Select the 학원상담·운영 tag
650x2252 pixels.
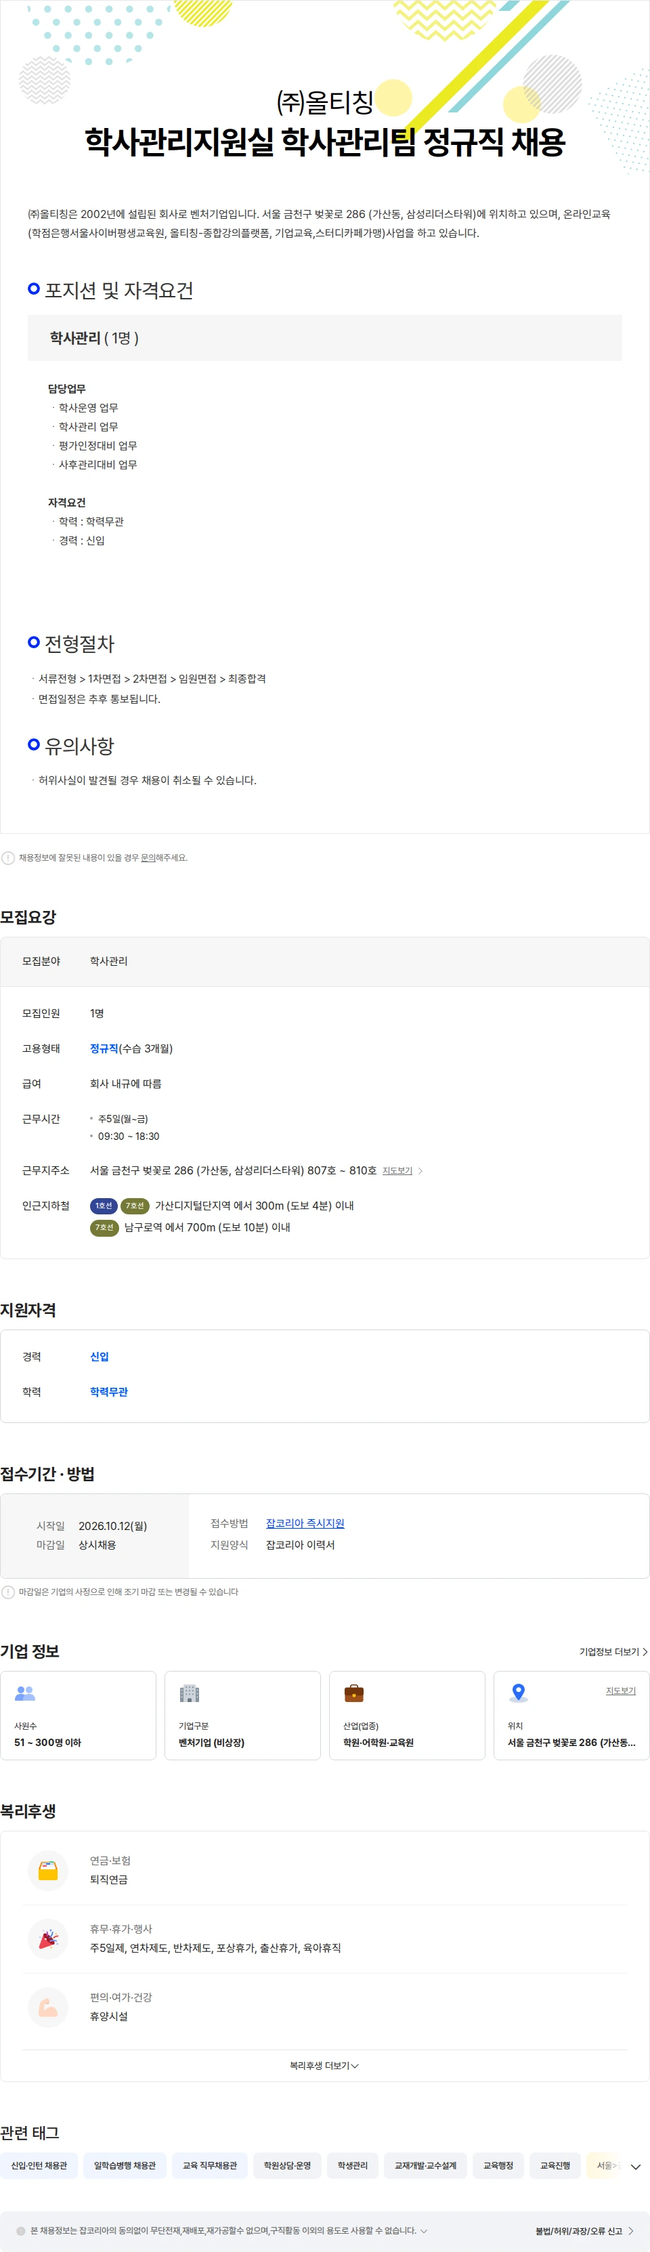(288, 2165)
